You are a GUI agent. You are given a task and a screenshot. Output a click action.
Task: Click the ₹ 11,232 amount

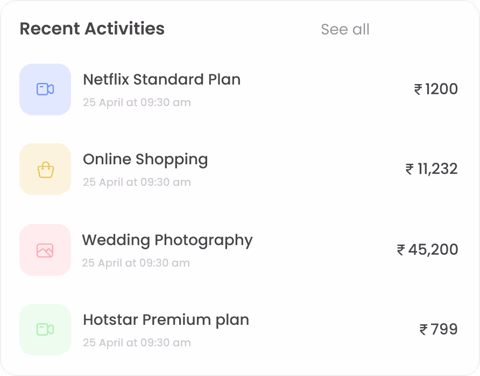point(432,169)
